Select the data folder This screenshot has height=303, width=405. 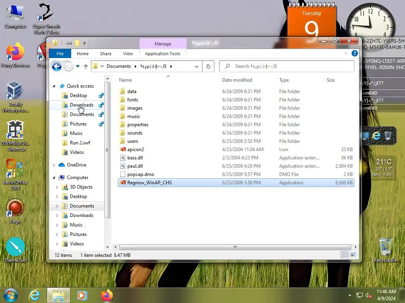(x=236, y=92)
